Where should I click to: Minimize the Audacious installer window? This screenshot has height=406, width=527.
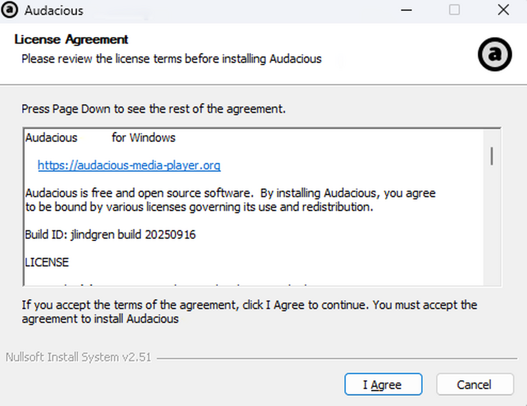[x=406, y=10]
